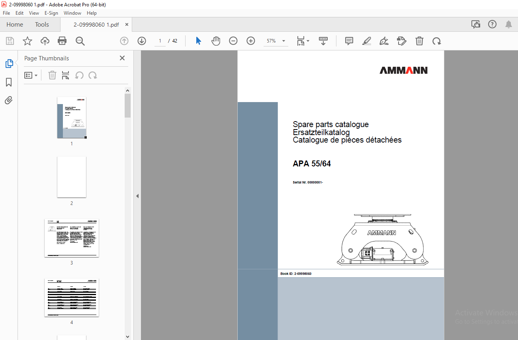The image size is (518, 340).
Task: View notifications bell
Action: coord(509,24)
